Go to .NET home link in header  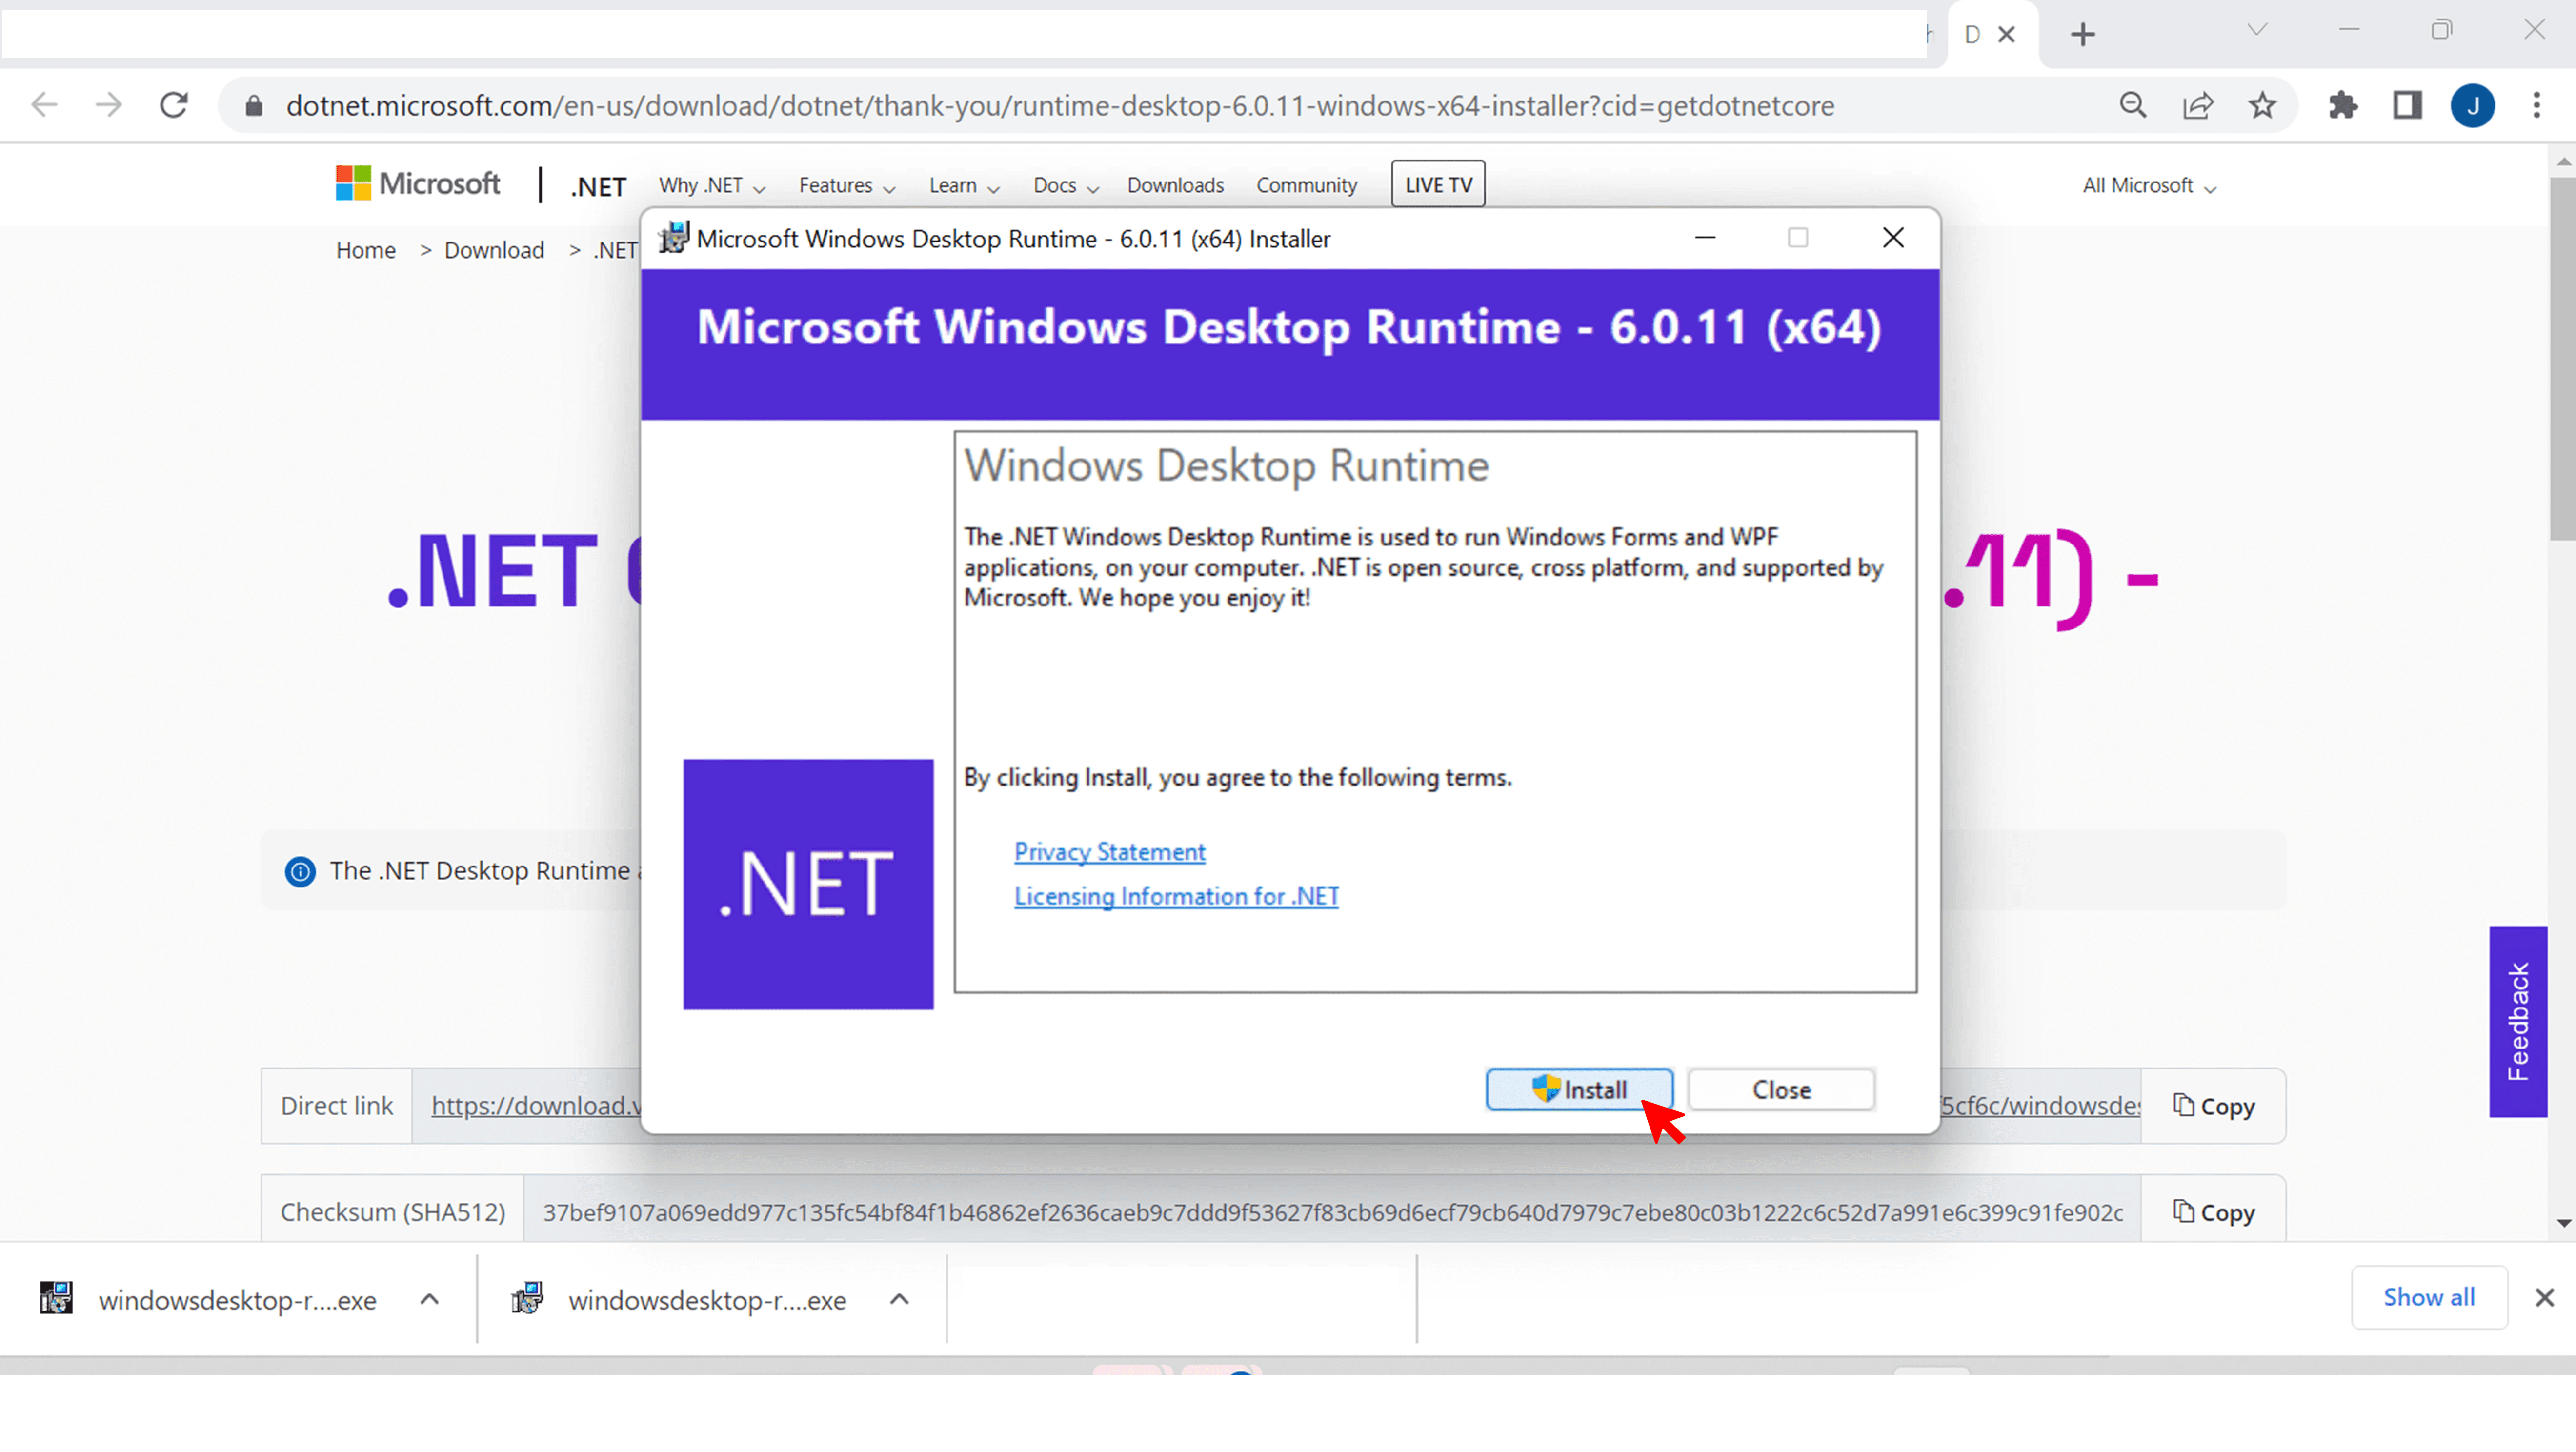[x=598, y=187]
